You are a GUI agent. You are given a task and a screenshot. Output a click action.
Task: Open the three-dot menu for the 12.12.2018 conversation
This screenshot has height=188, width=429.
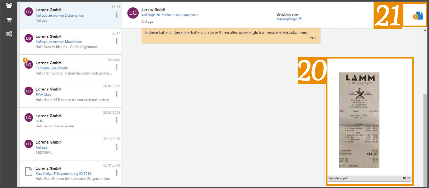coord(117,147)
